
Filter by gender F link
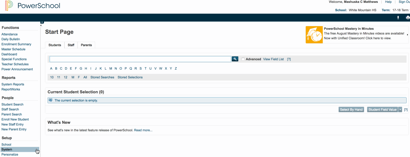point(79,77)
